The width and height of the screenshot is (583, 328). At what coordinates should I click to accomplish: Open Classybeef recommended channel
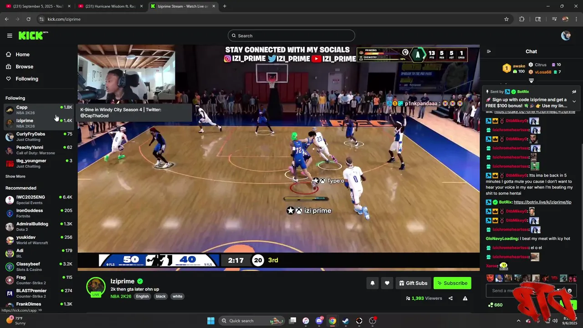tap(39, 266)
